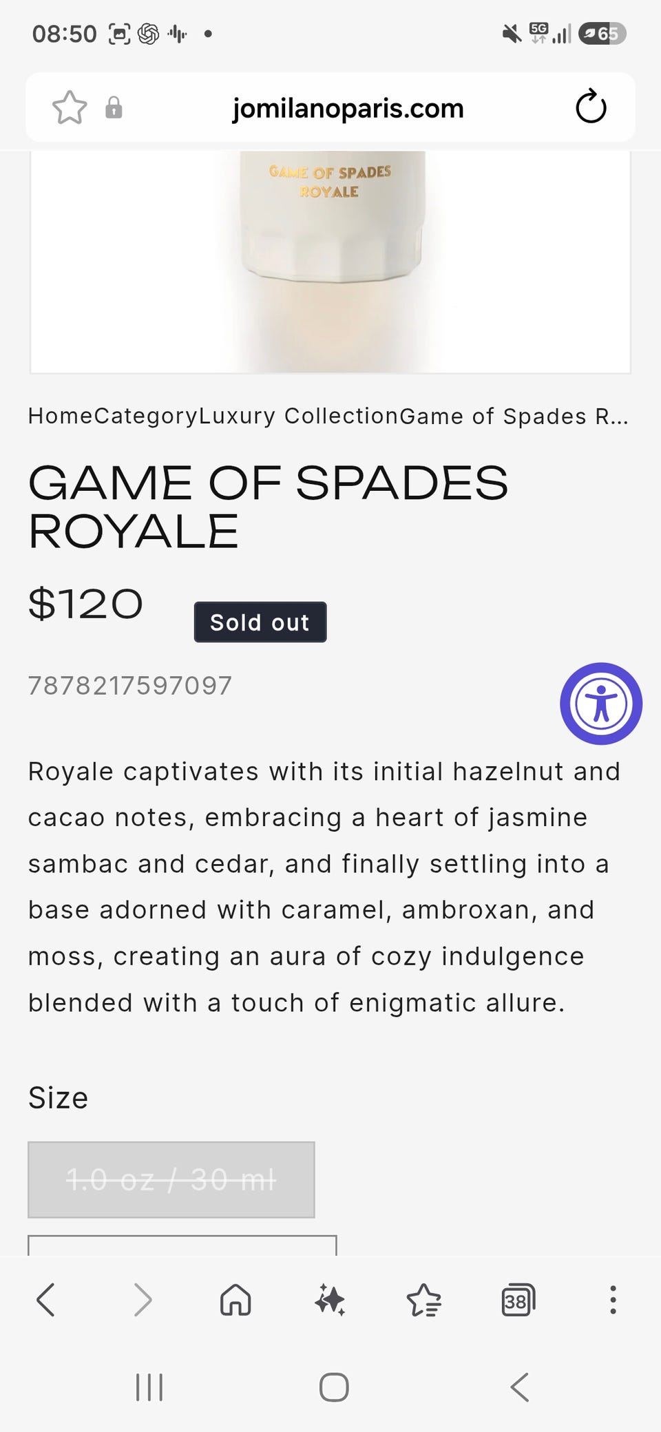
Task: Tap the padlock site security icon
Action: (x=114, y=108)
